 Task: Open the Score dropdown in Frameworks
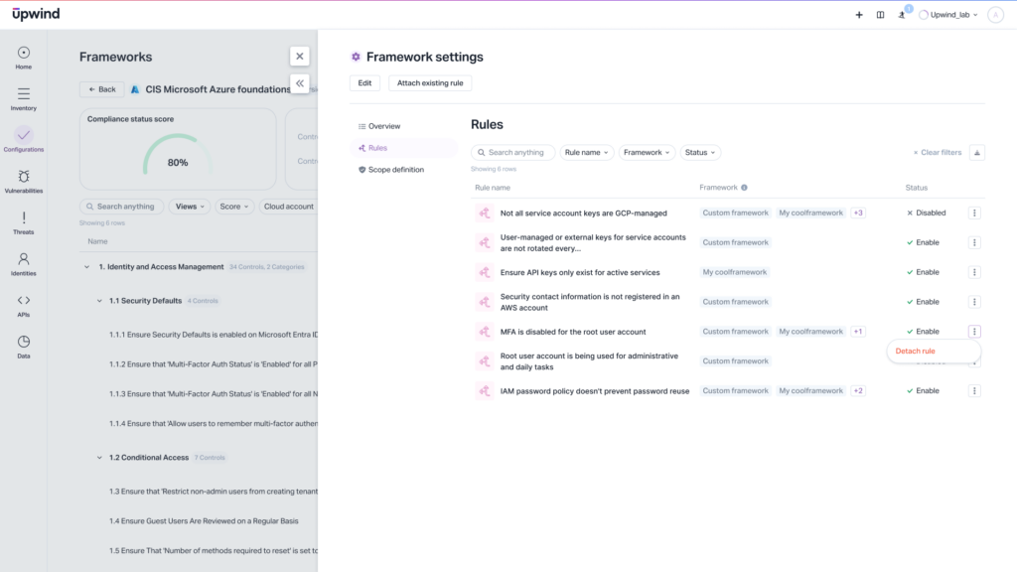pos(234,207)
